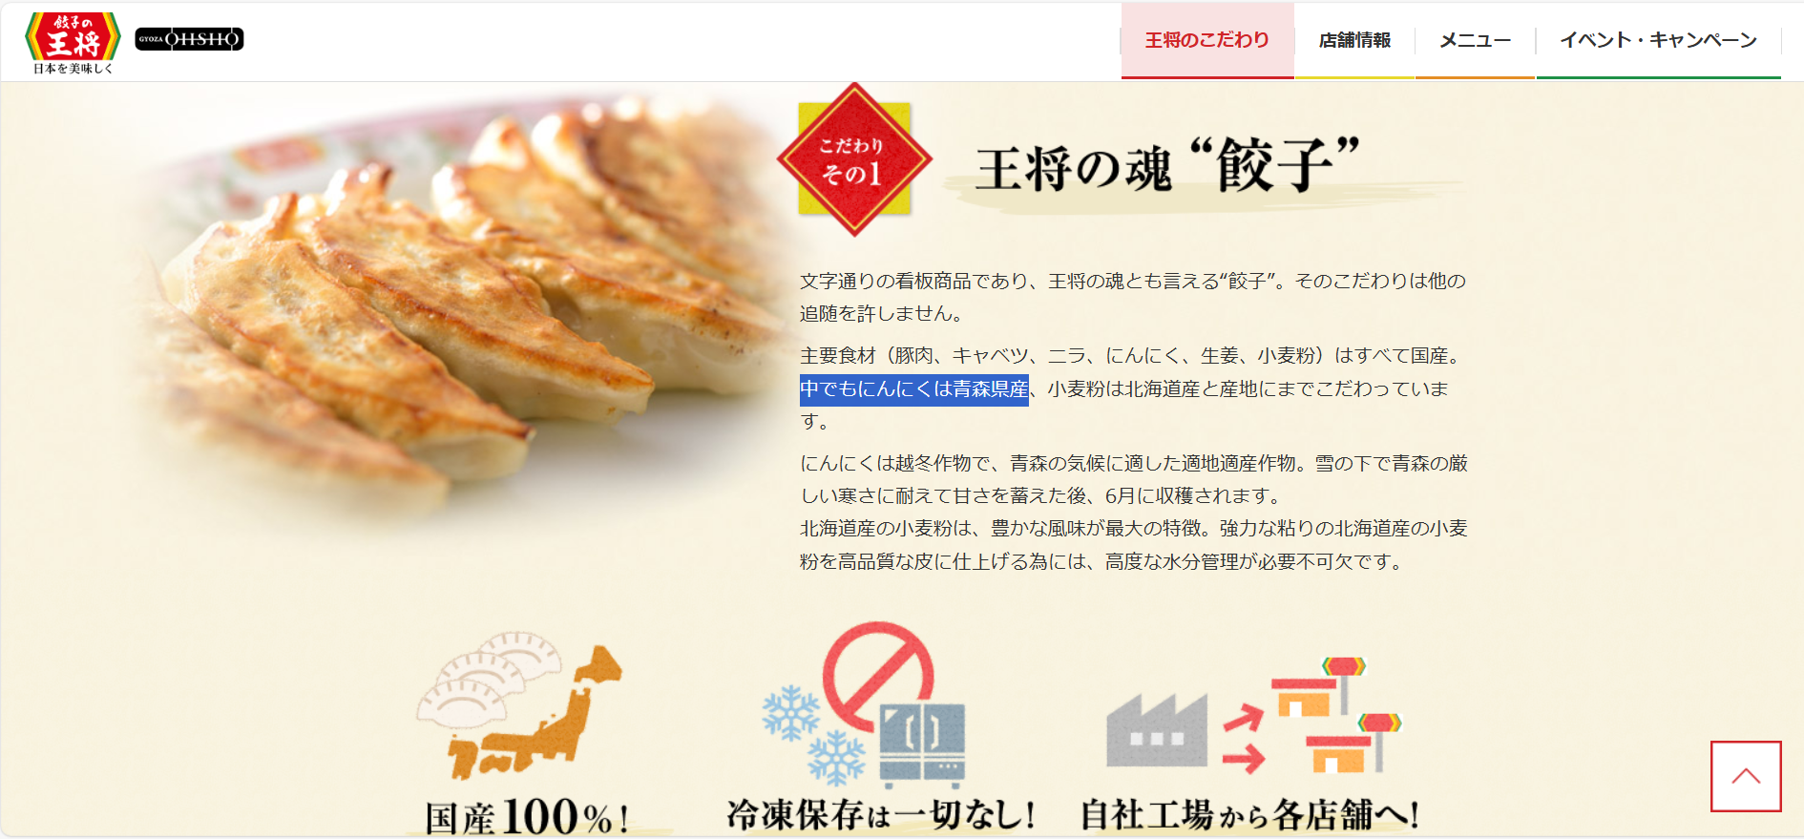Viewport: 1804px width, 839px height.
Task: Go to イベント・キャンペーン page
Action: 1658,40
